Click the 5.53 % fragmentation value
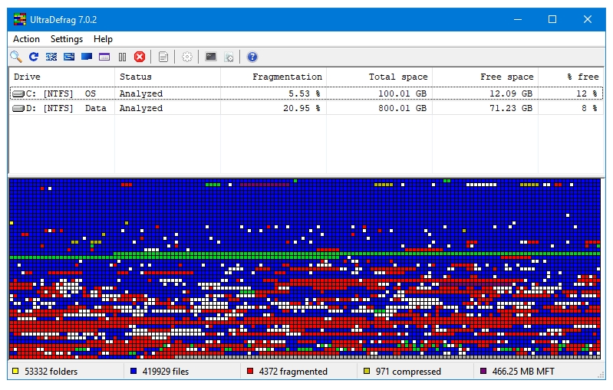Screen dimensions: 613x390 point(304,93)
